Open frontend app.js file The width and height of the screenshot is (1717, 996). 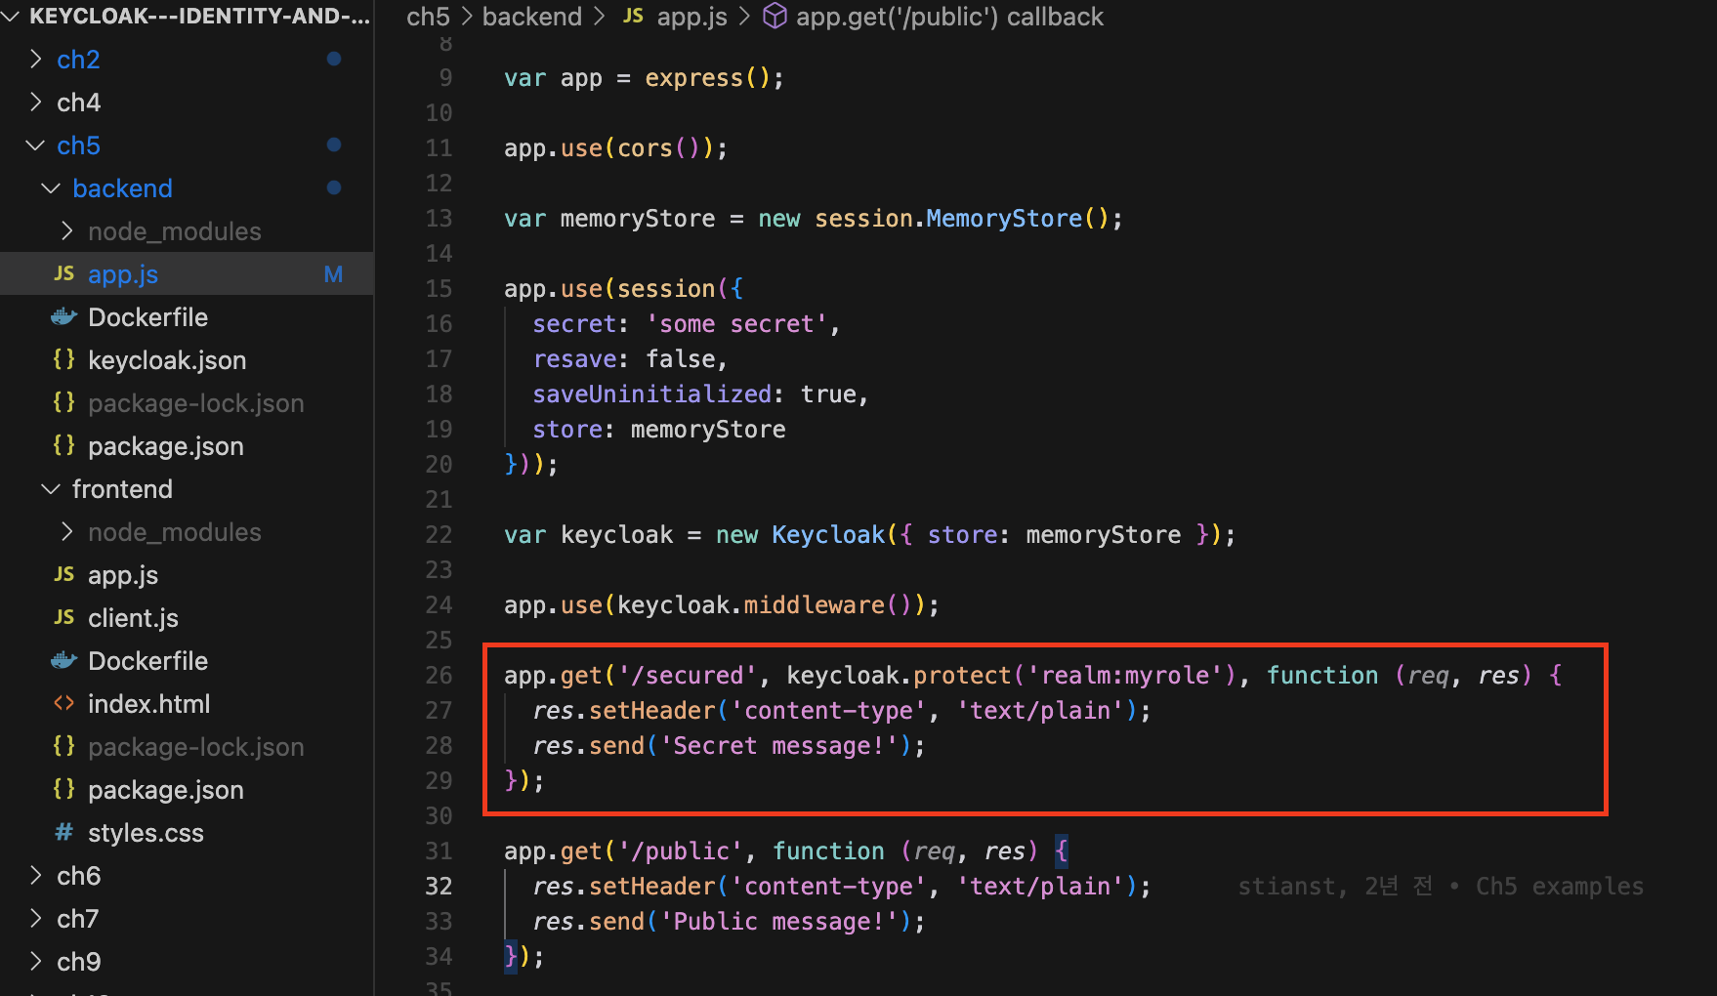coord(123,575)
